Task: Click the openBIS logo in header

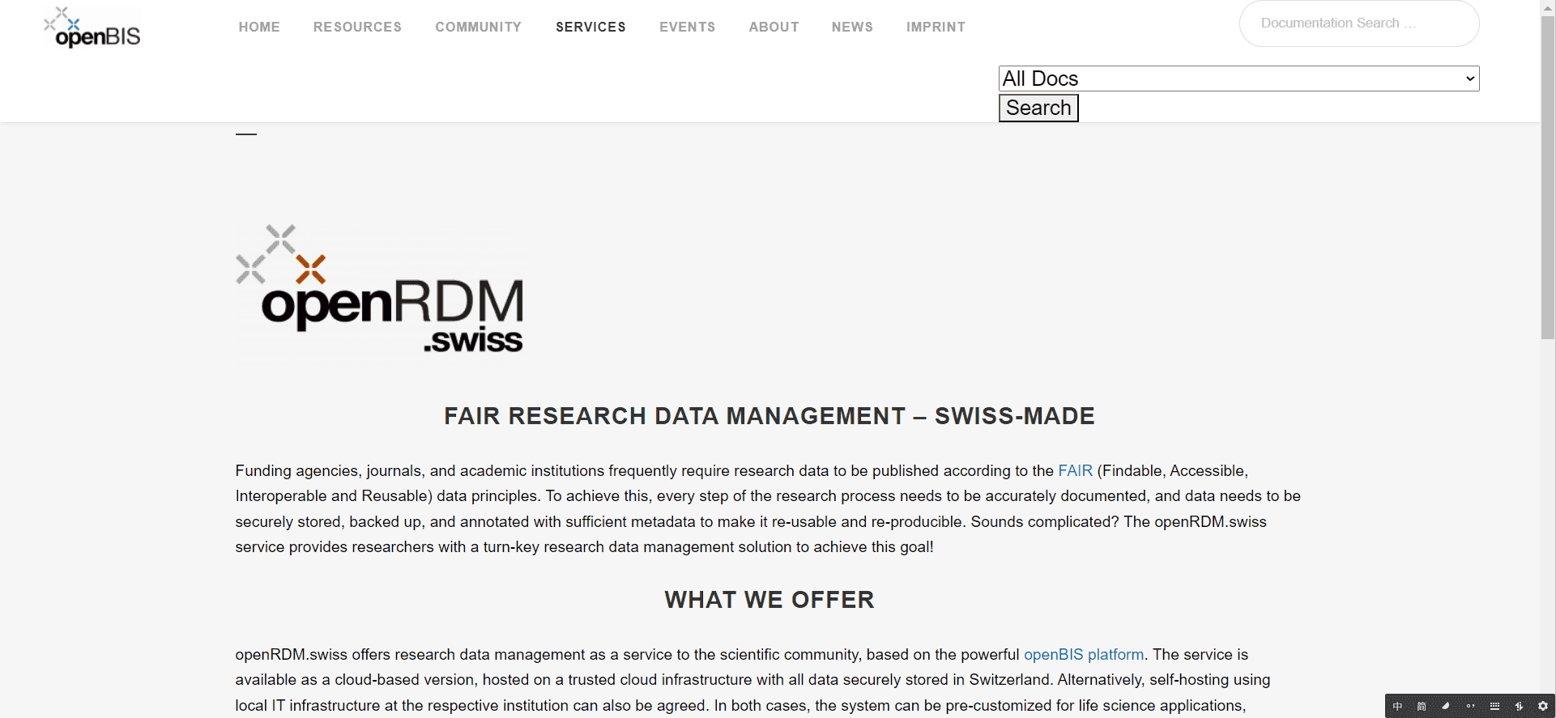Action: [x=92, y=28]
